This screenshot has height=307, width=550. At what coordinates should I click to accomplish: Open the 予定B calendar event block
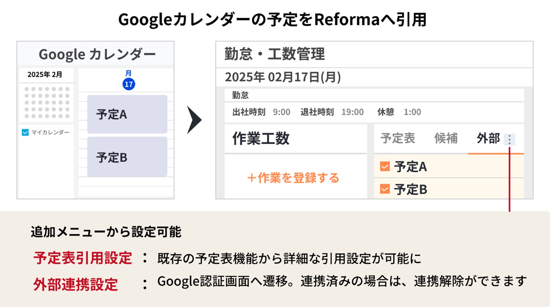pyautogui.click(x=127, y=157)
